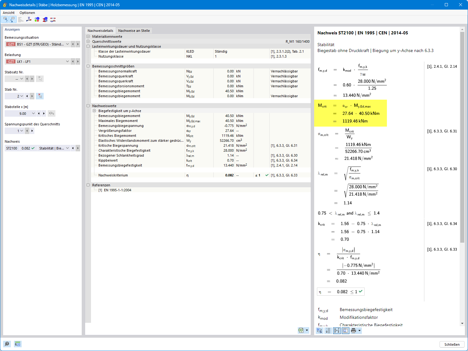Open the Ansicht menu

(9, 13)
